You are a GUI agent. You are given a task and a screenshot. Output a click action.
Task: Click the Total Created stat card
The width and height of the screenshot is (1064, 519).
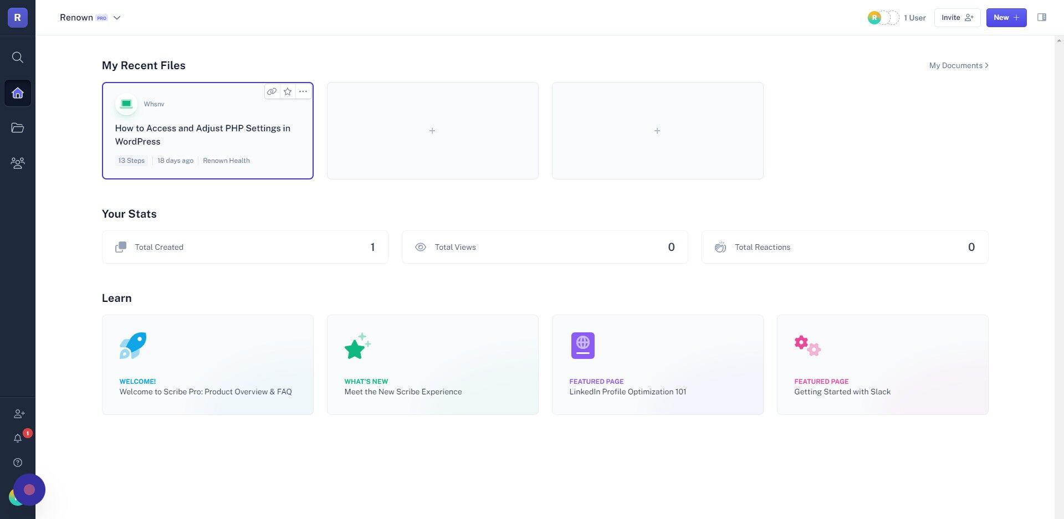[x=245, y=247]
